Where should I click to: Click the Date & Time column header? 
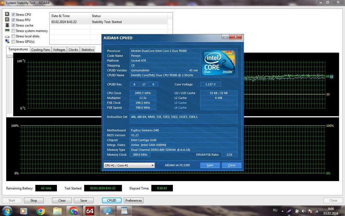click(70, 16)
